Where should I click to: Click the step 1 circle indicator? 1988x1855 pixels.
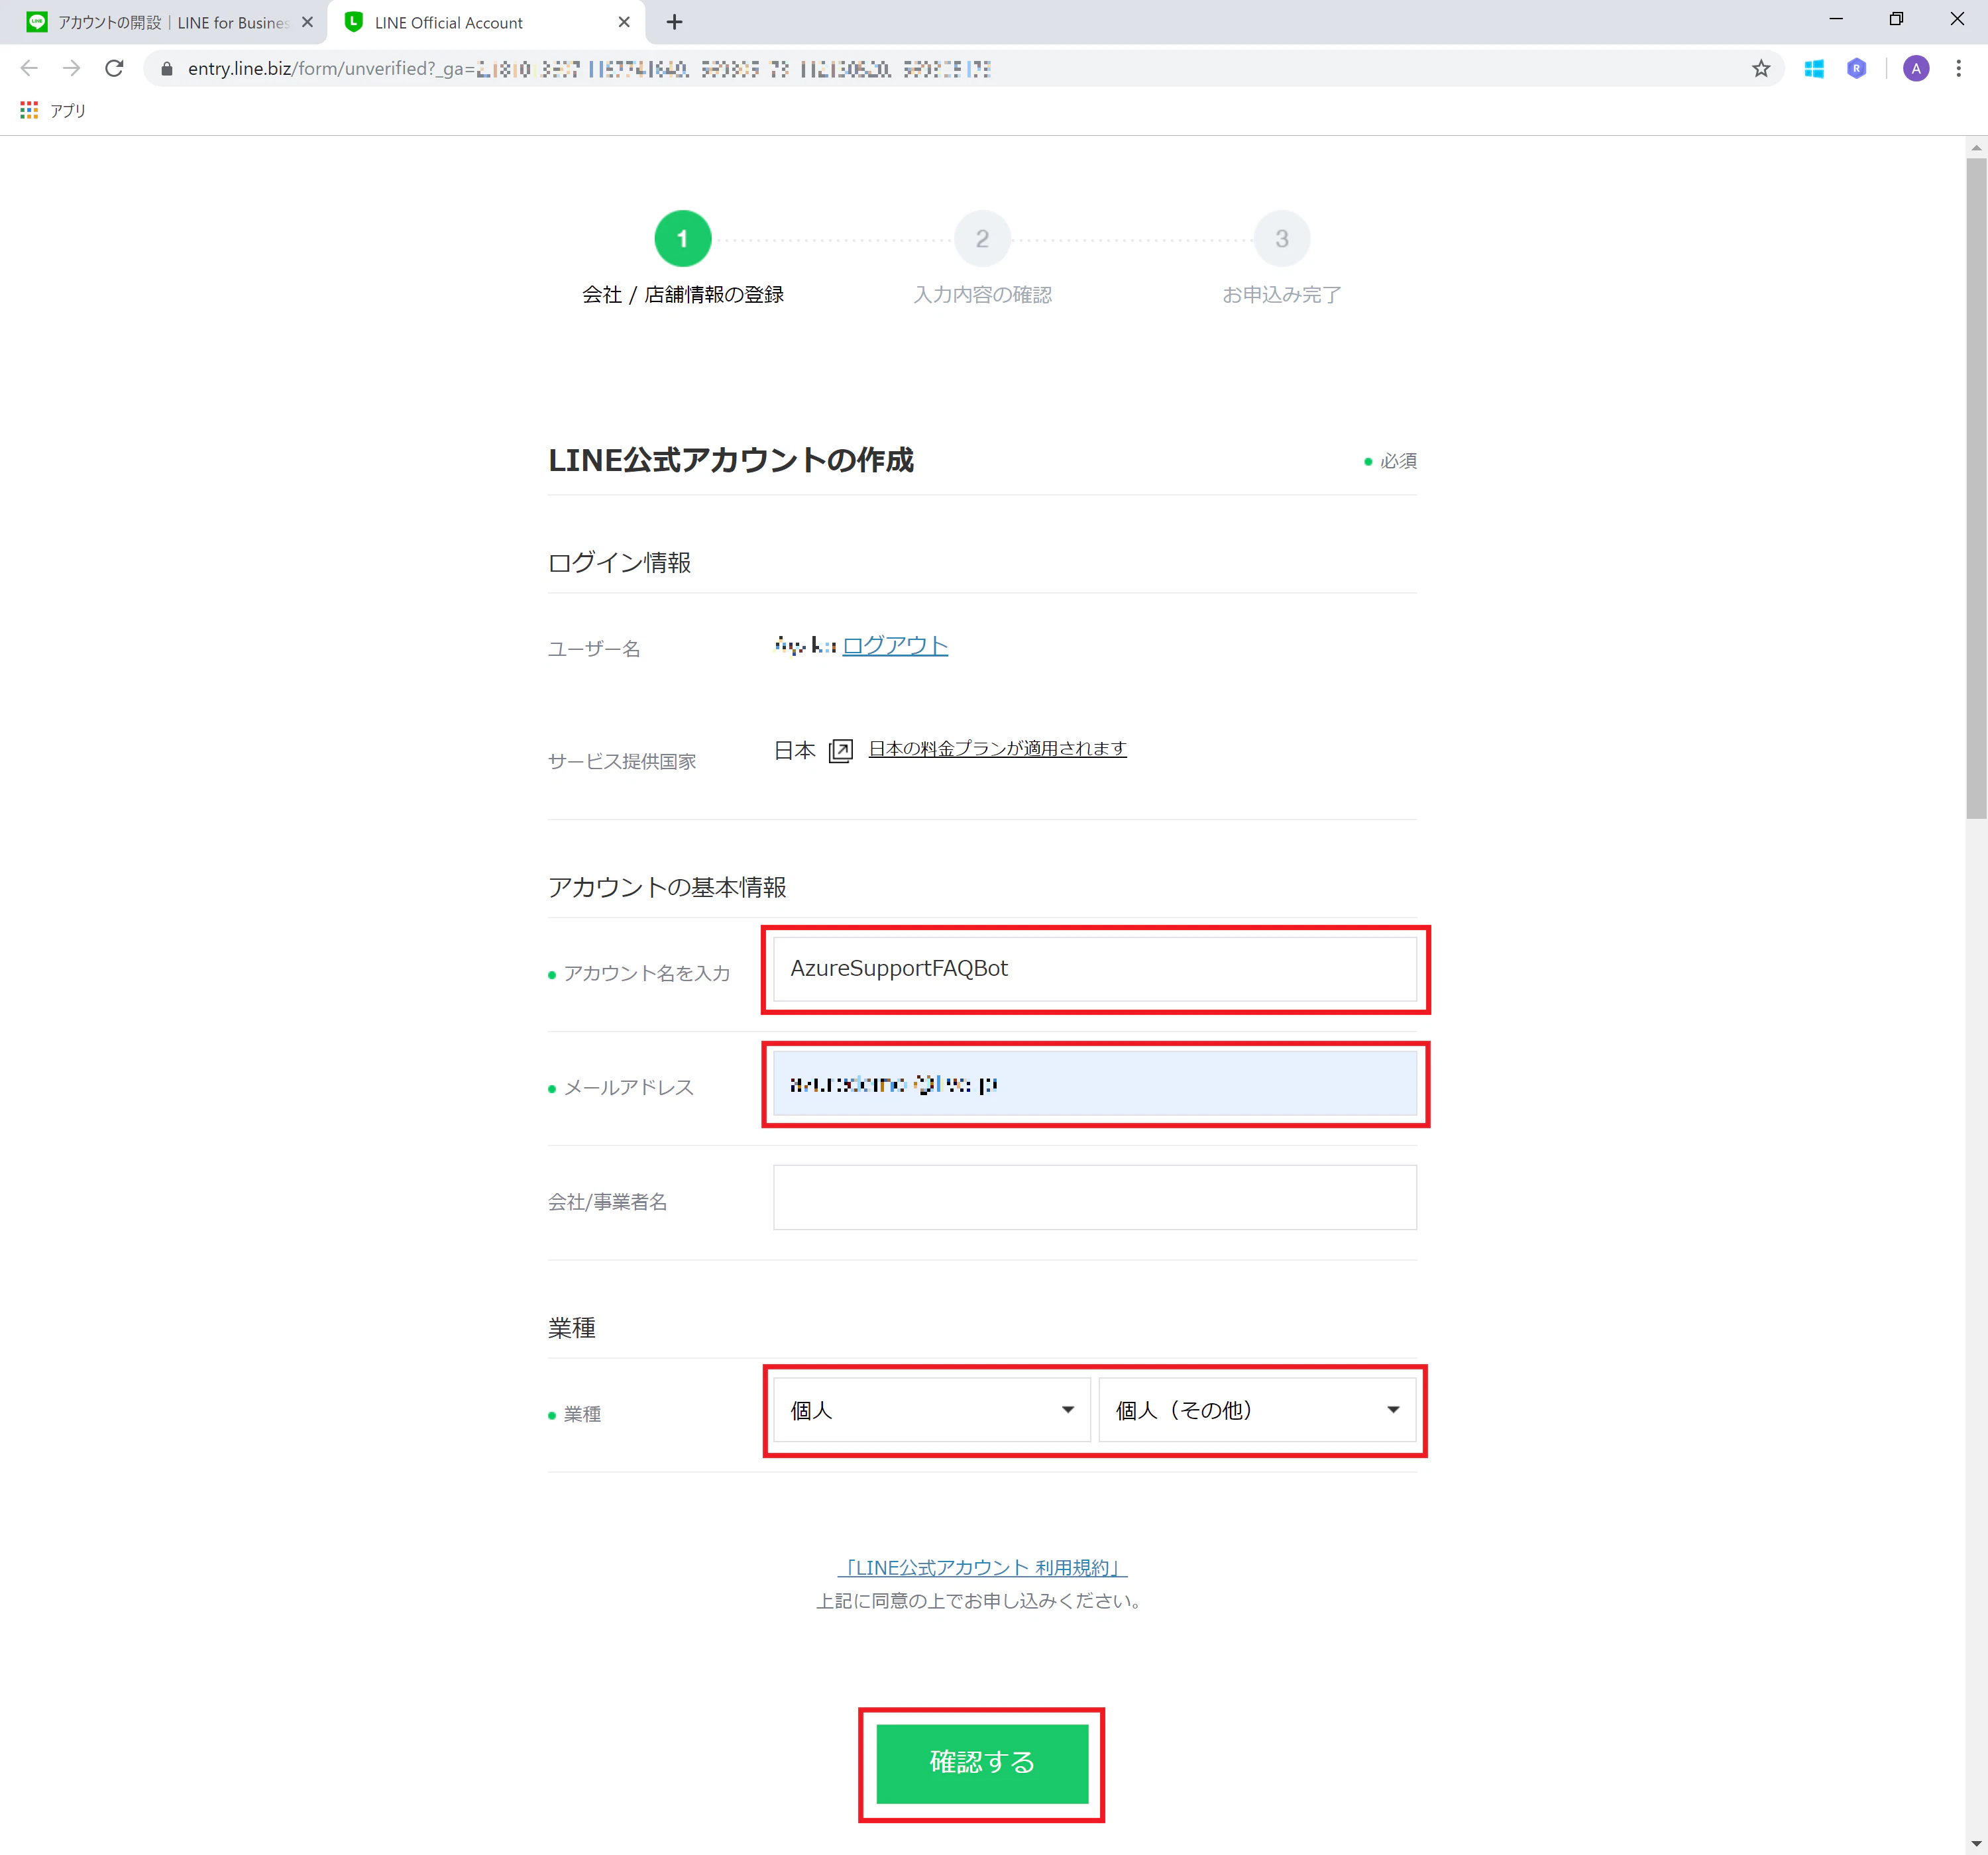(683, 238)
